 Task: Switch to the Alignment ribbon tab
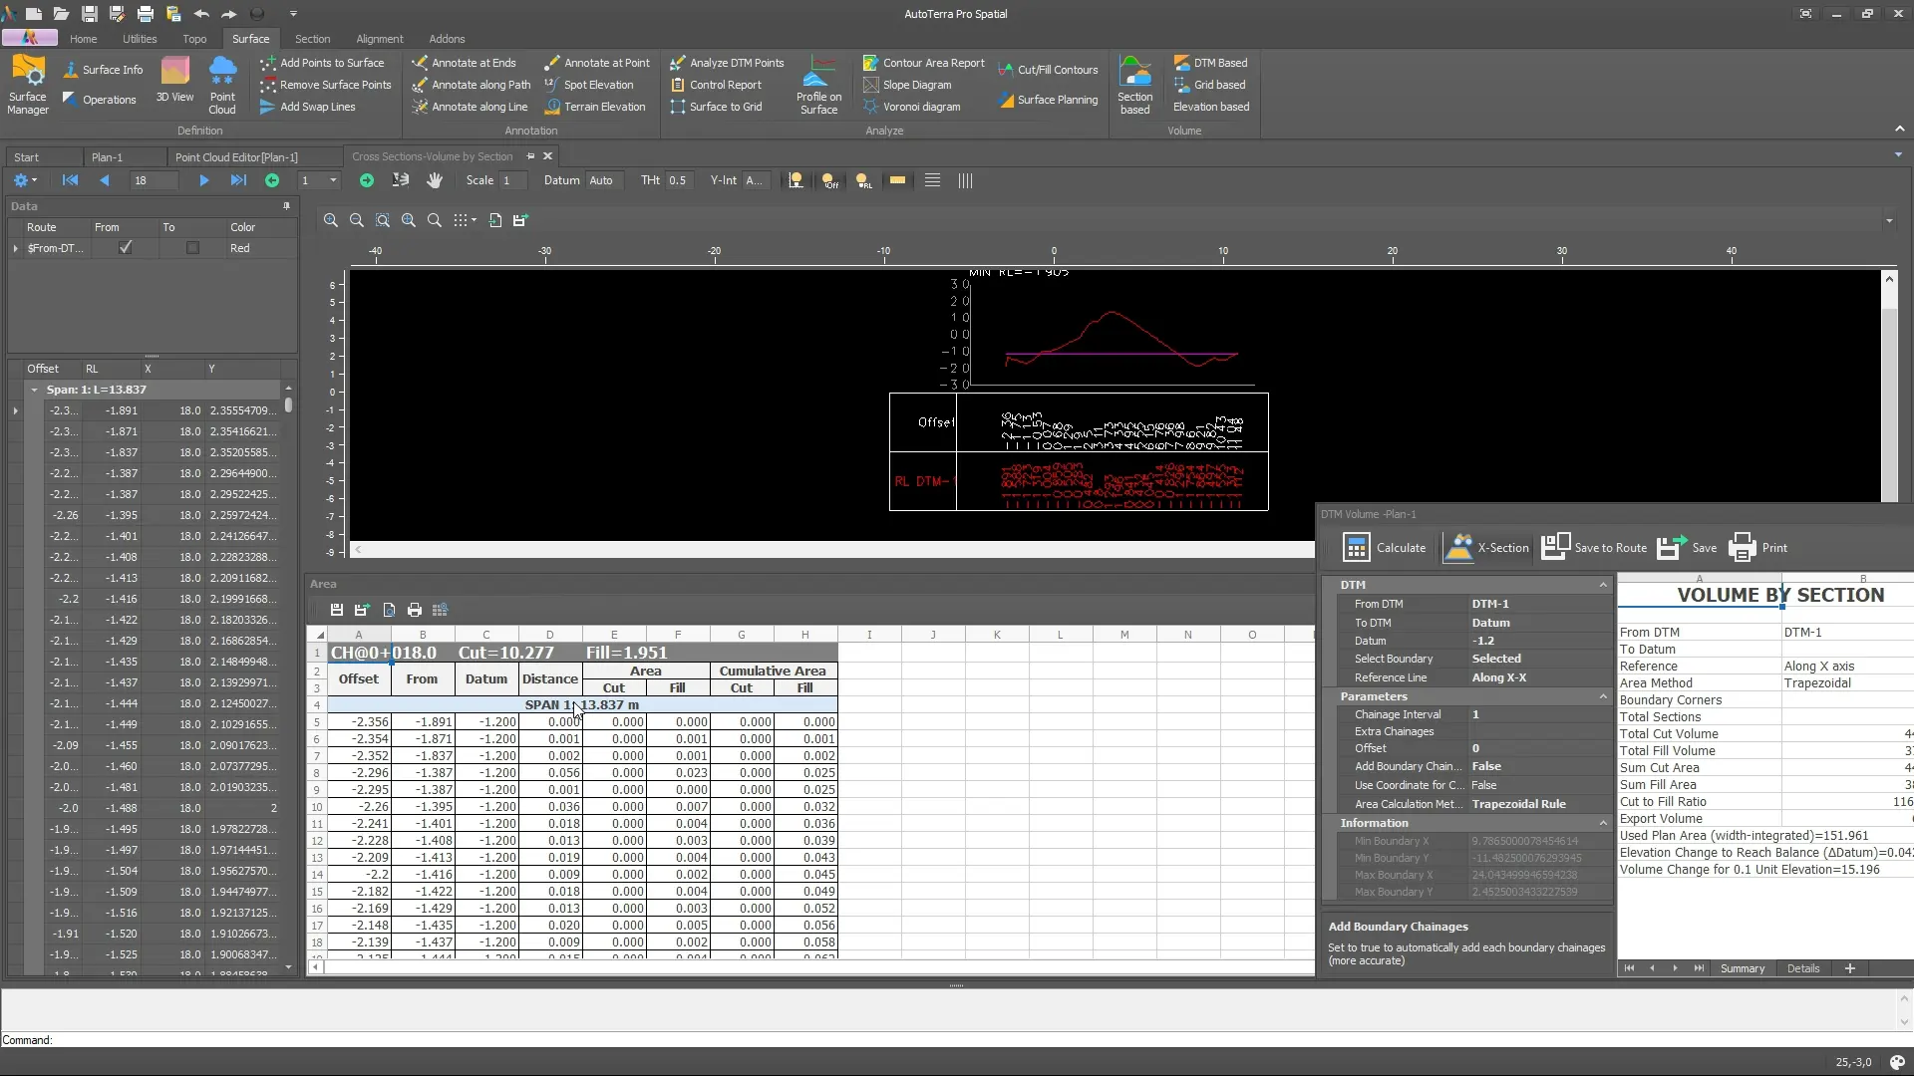point(380,39)
